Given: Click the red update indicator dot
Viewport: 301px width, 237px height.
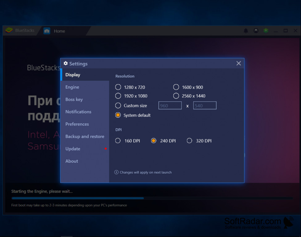Looking at the screenshot, I should (x=105, y=149).
